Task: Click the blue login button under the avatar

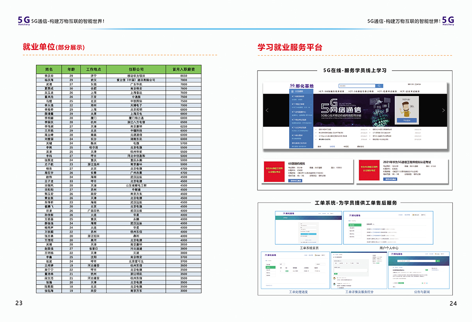Action: click(407, 120)
